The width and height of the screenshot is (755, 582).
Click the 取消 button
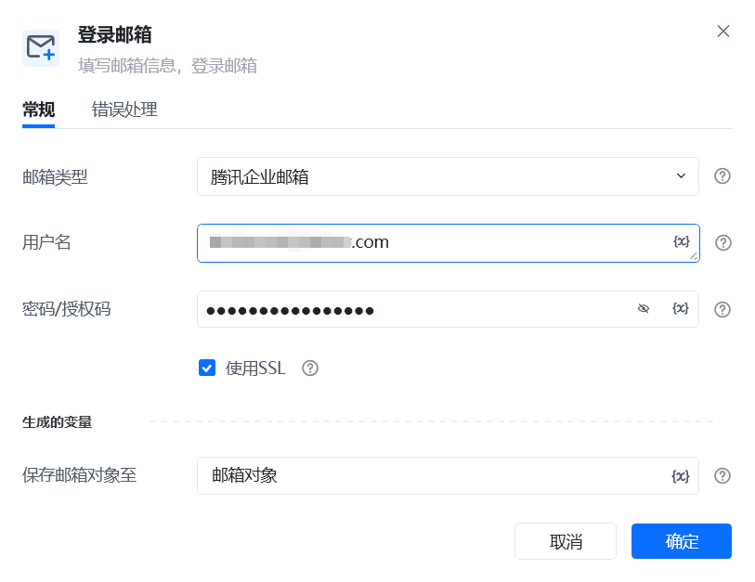click(566, 541)
